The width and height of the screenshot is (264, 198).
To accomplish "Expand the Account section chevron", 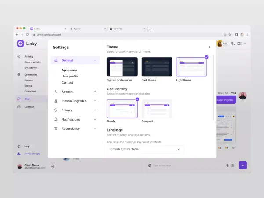I will point(95,92).
